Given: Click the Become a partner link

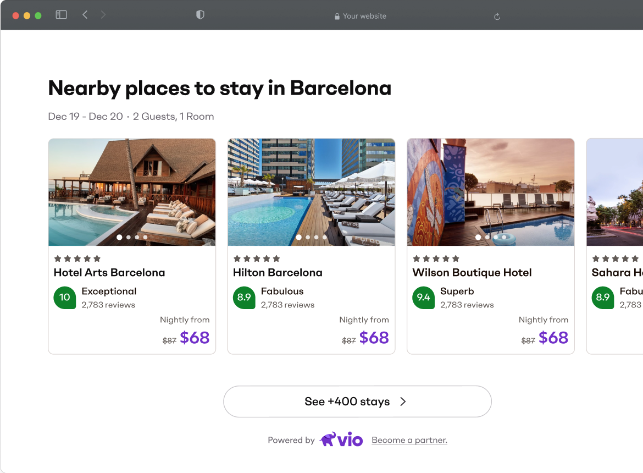Looking at the screenshot, I should coord(409,440).
